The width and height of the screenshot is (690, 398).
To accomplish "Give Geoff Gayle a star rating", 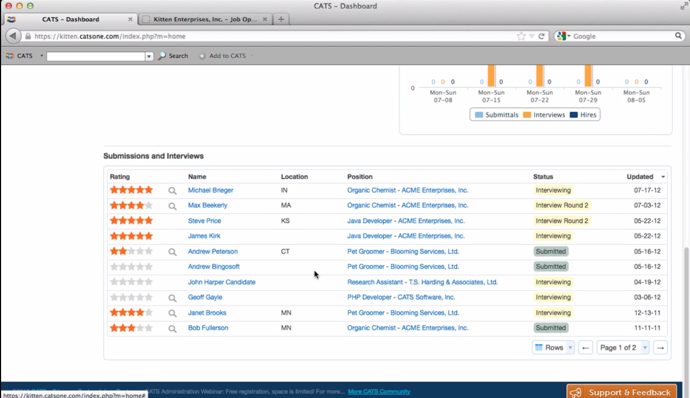I will click(131, 297).
